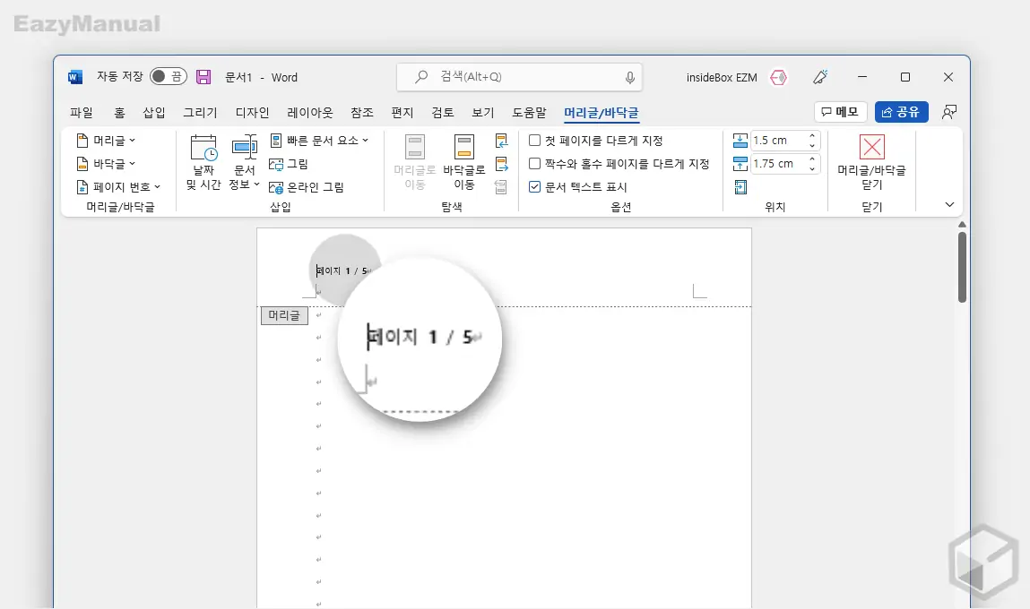
Task: Click the scroll up arrow
Action: coord(962,225)
